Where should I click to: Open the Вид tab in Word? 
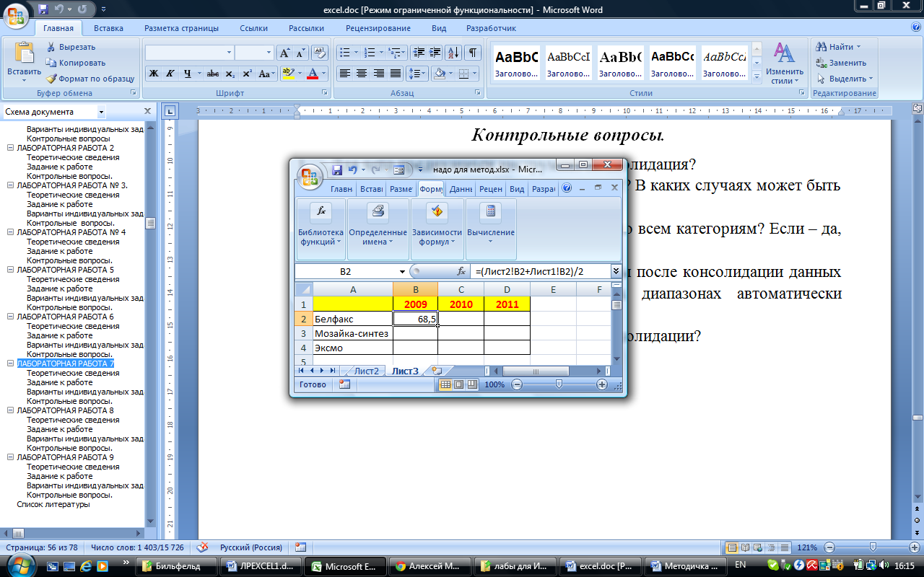coord(439,28)
